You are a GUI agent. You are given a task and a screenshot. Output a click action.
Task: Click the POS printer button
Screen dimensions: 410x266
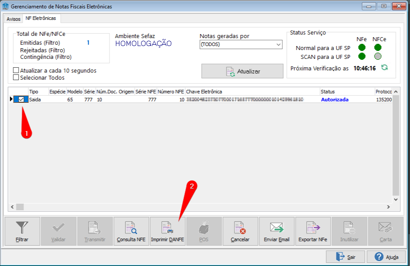pyautogui.click(x=204, y=231)
